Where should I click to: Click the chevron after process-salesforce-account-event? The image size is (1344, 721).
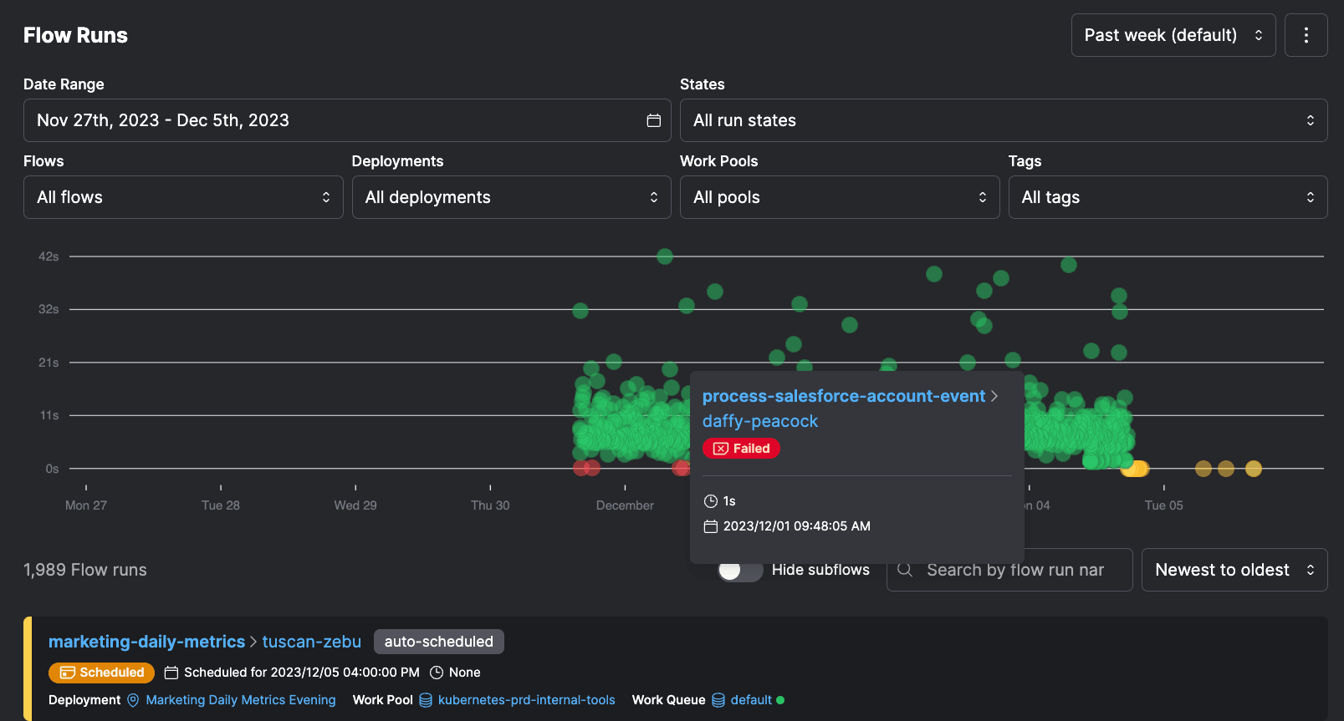tap(994, 396)
